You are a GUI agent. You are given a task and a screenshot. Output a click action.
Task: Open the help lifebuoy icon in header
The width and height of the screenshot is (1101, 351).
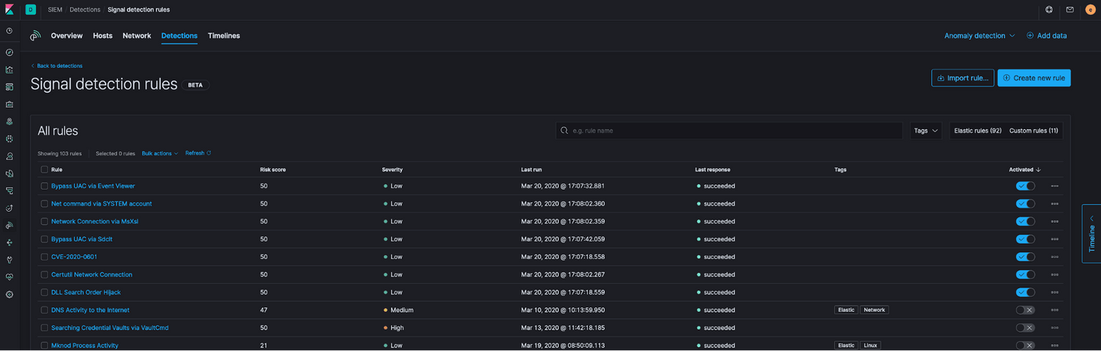coord(1049,10)
